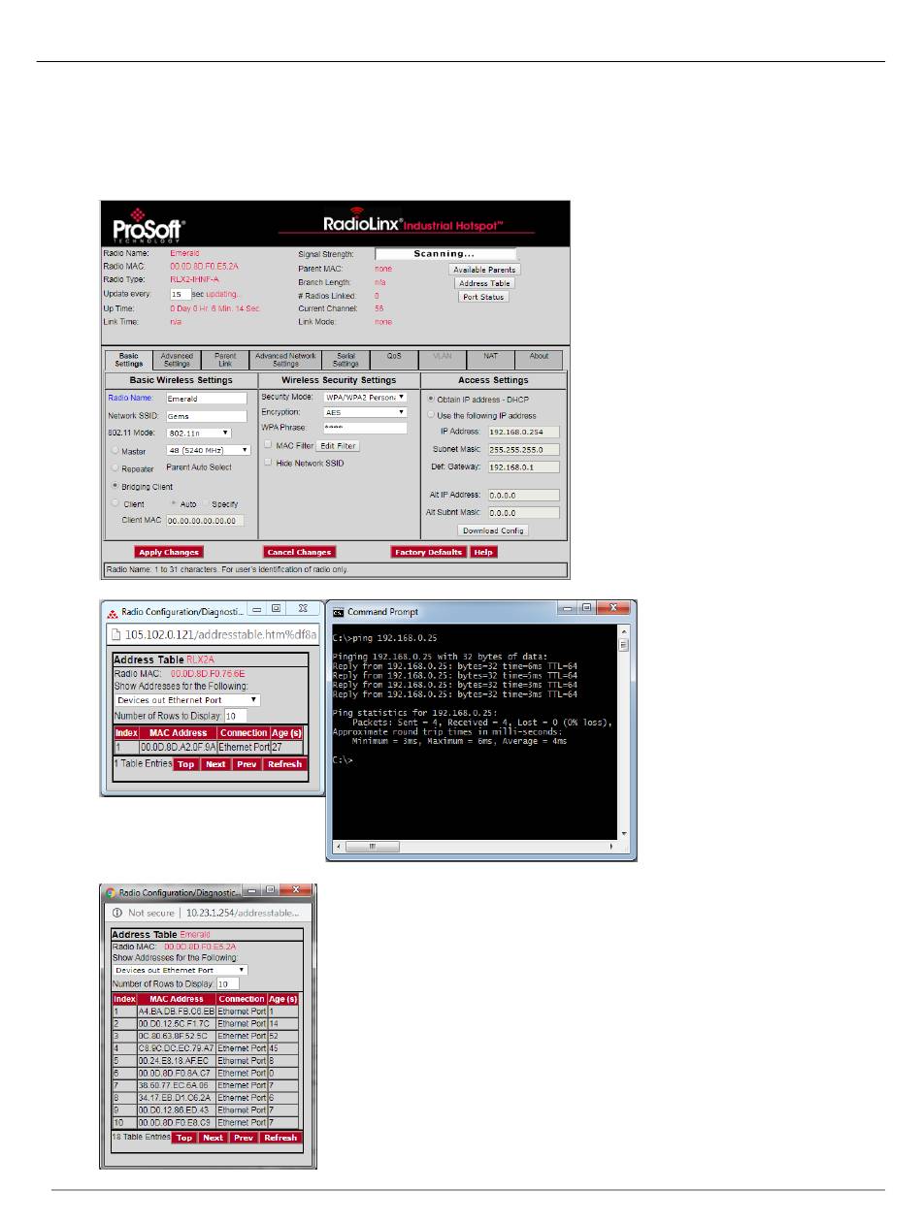Click Prev in the Emerald address table
The image size is (922, 1222).
243,1138
